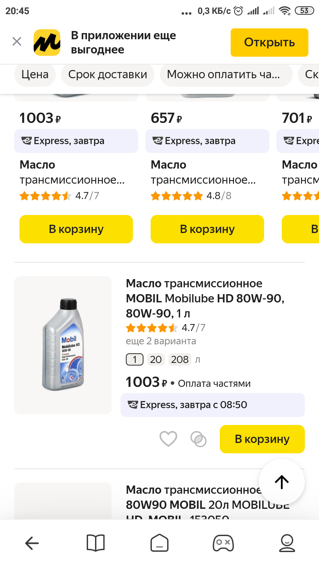Expand the Срок доставки filter
This screenshot has width=319, height=567.
tap(108, 75)
